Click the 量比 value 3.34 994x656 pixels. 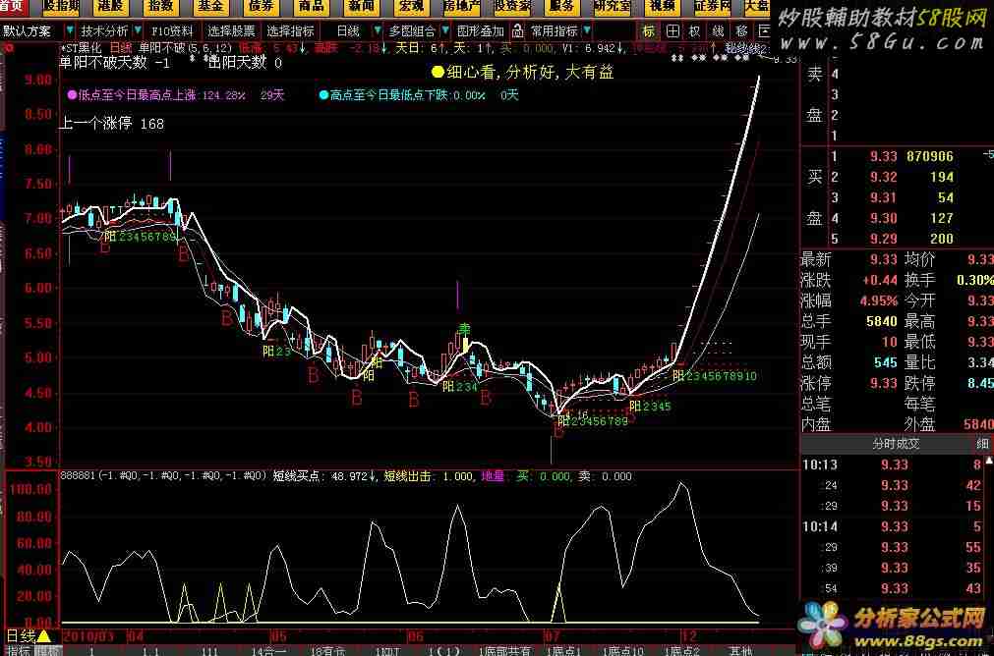pos(980,362)
